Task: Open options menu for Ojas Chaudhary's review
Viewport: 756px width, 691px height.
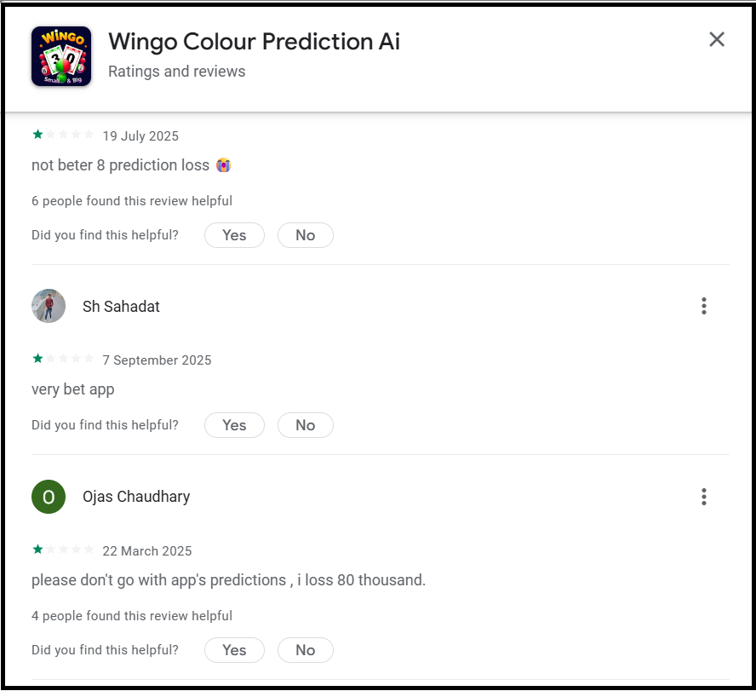Action: click(703, 497)
